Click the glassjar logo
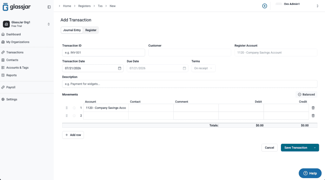Viewport: 325px width, 180px height. [17, 7]
